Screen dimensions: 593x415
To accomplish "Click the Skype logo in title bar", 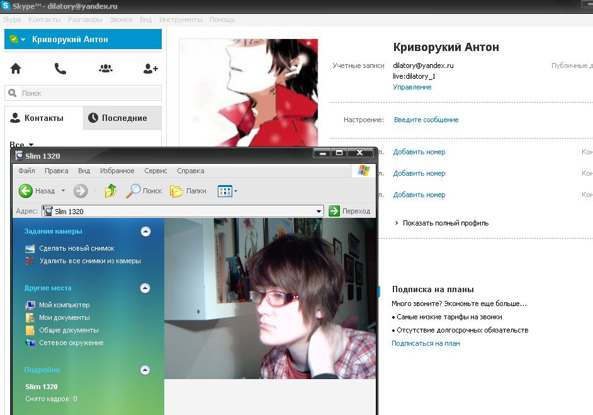I will pos(5,5).
